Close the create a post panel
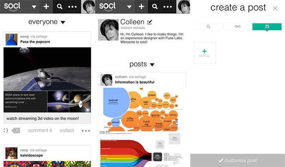 (275, 8)
